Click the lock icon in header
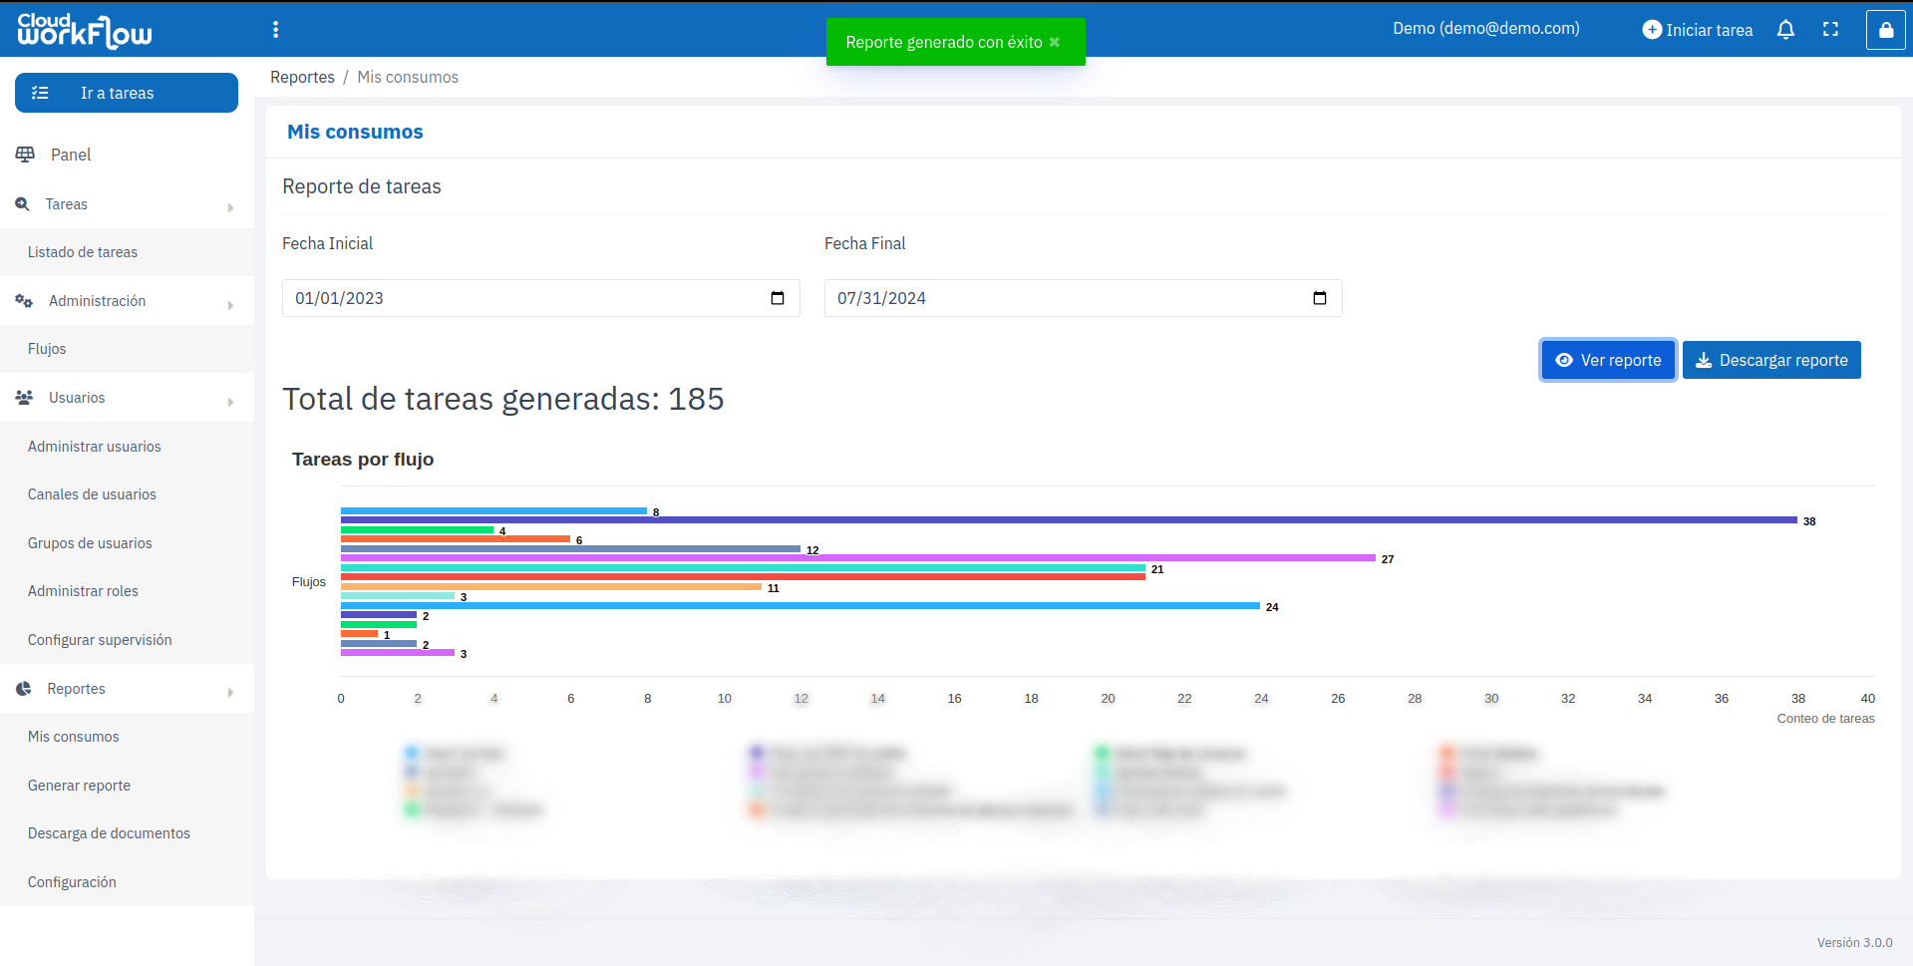The image size is (1913, 966). click(x=1885, y=30)
